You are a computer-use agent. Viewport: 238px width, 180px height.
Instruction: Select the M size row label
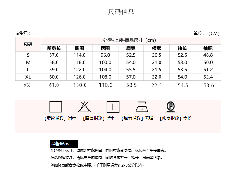click(28, 62)
